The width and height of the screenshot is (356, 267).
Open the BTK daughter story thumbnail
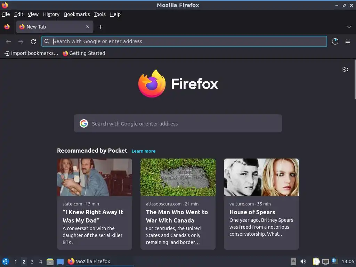point(95,177)
